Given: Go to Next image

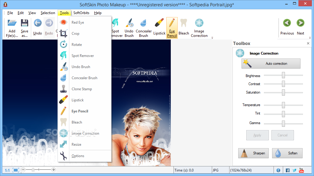Looking at the screenshot, I should click(x=301, y=28).
